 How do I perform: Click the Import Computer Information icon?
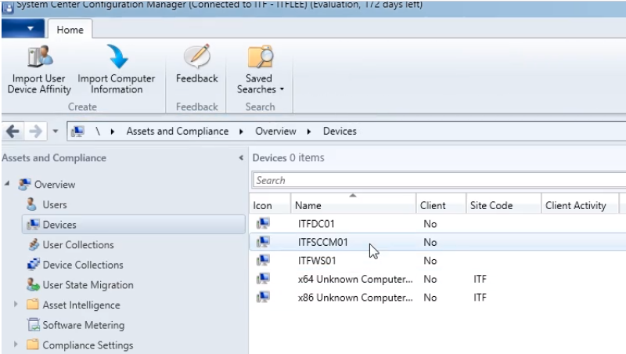pos(116,56)
